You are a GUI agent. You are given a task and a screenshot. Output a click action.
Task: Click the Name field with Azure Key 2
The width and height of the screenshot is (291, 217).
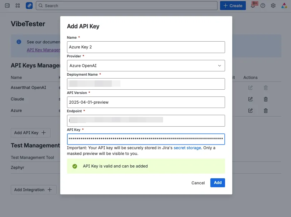click(146, 47)
